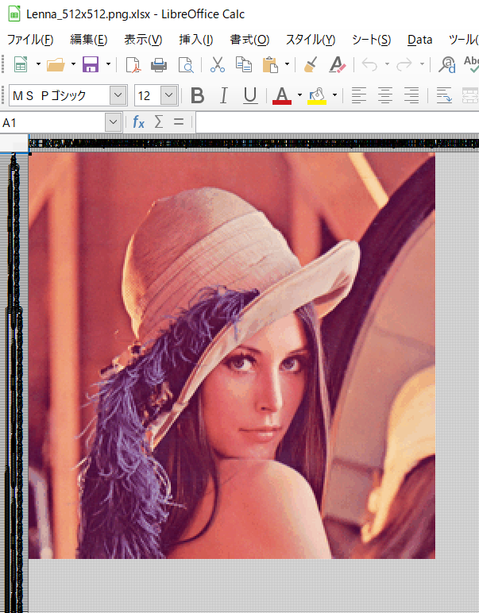Open 挿入(I) menu

pyautogui.click(x=196, y=40)
